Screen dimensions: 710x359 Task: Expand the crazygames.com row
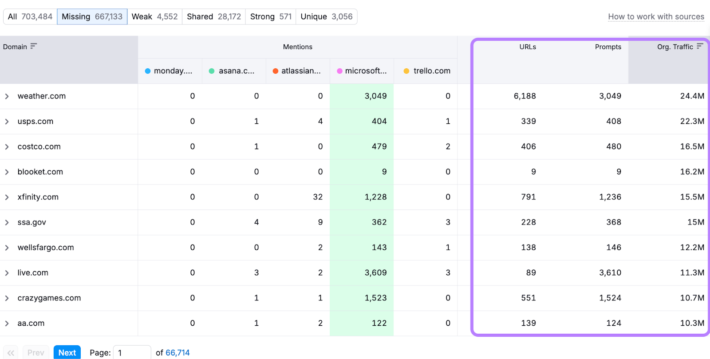click(7, 298)
